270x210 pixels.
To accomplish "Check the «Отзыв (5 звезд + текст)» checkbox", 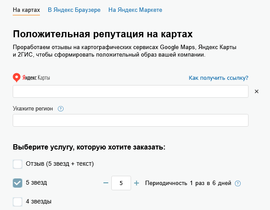I will [18, 164].
